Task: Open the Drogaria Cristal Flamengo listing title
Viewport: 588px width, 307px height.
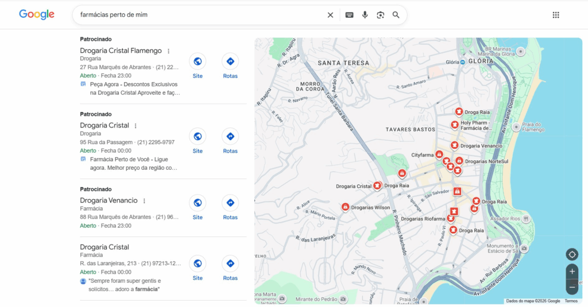Action: coord(121,50)
